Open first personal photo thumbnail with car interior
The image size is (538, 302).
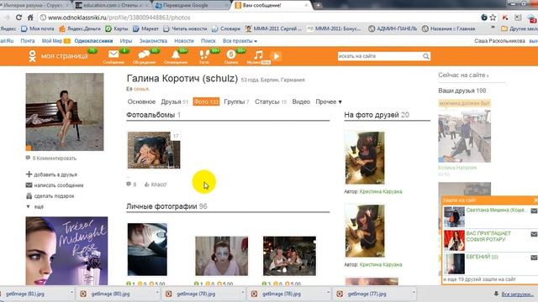coord(147,249)
